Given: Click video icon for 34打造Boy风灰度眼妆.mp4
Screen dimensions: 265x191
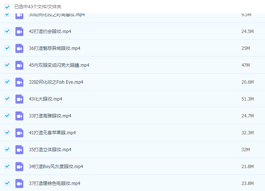Looking at the screenshot, I should [x=19, y=167].
